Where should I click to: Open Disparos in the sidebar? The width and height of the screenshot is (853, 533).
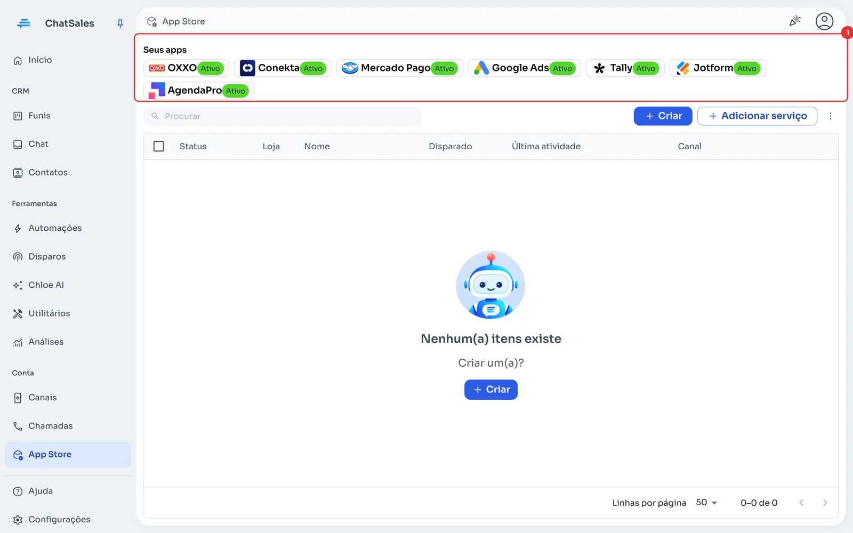[x=68, y=257]
